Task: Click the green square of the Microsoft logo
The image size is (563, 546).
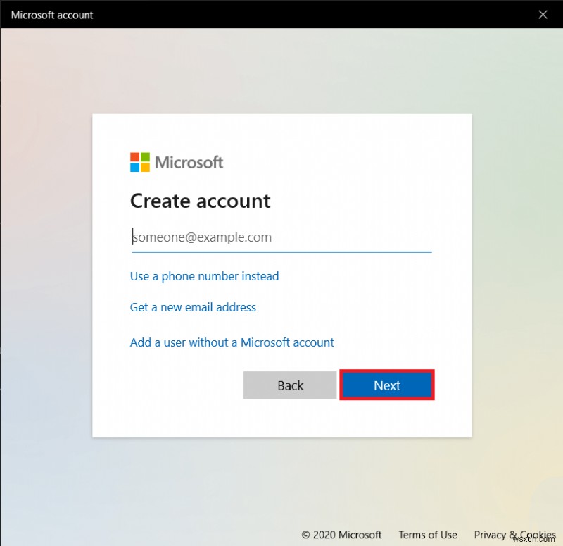Action: (x=144, y=157)
